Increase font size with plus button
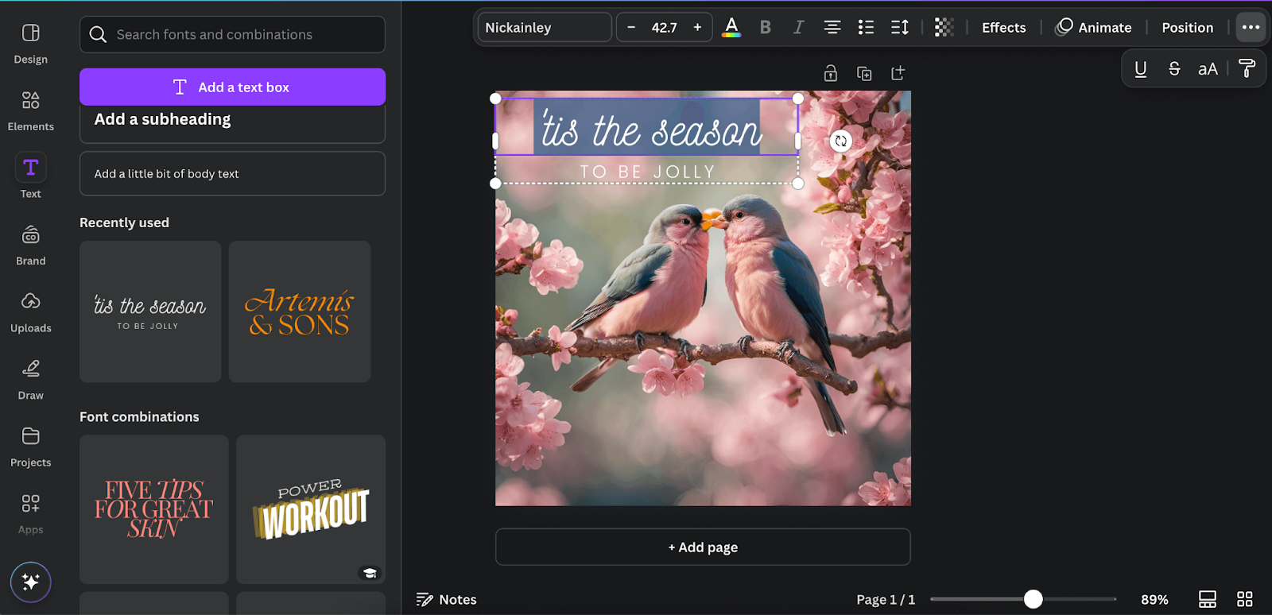The image size is (1272, 615). tap(697, 28)
